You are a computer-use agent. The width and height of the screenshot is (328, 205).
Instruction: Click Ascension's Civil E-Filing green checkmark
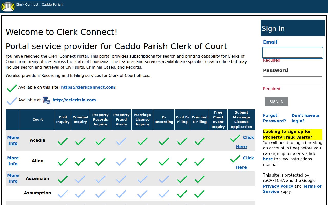[182, 179]
